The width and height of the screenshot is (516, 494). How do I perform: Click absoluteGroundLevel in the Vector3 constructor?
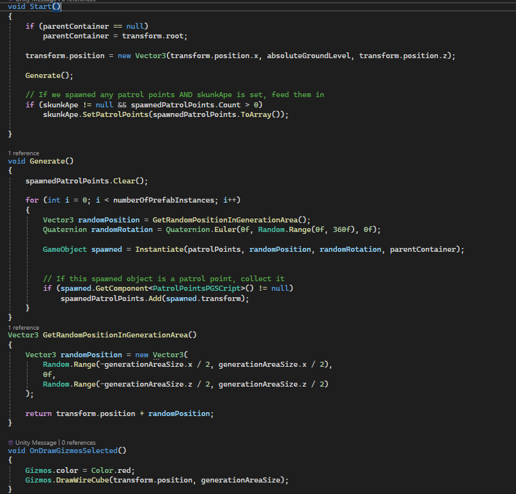(309, 56)
